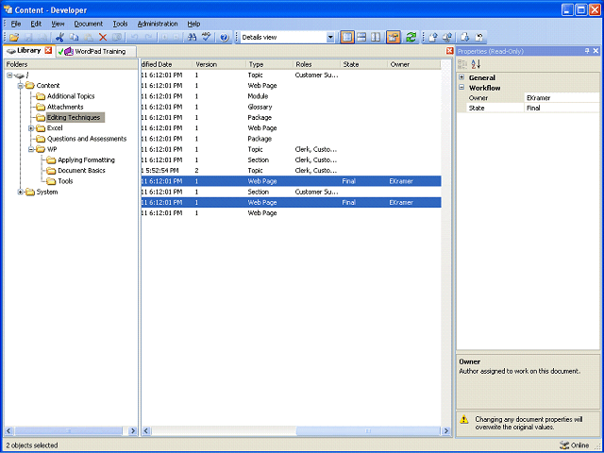Click the Folders tree horizontal scrollbar thumb
The width and height of the screenshot is (604, 453).
(68, 431)
